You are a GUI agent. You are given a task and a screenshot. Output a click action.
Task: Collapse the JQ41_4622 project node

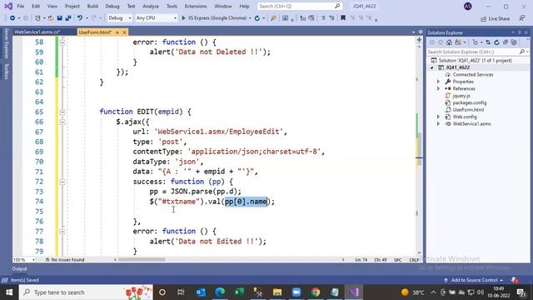[x=432, y=67]
